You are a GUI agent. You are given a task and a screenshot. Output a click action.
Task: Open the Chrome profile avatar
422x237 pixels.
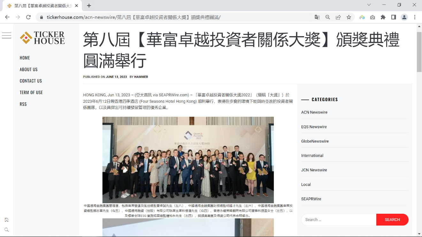(404, 17)
